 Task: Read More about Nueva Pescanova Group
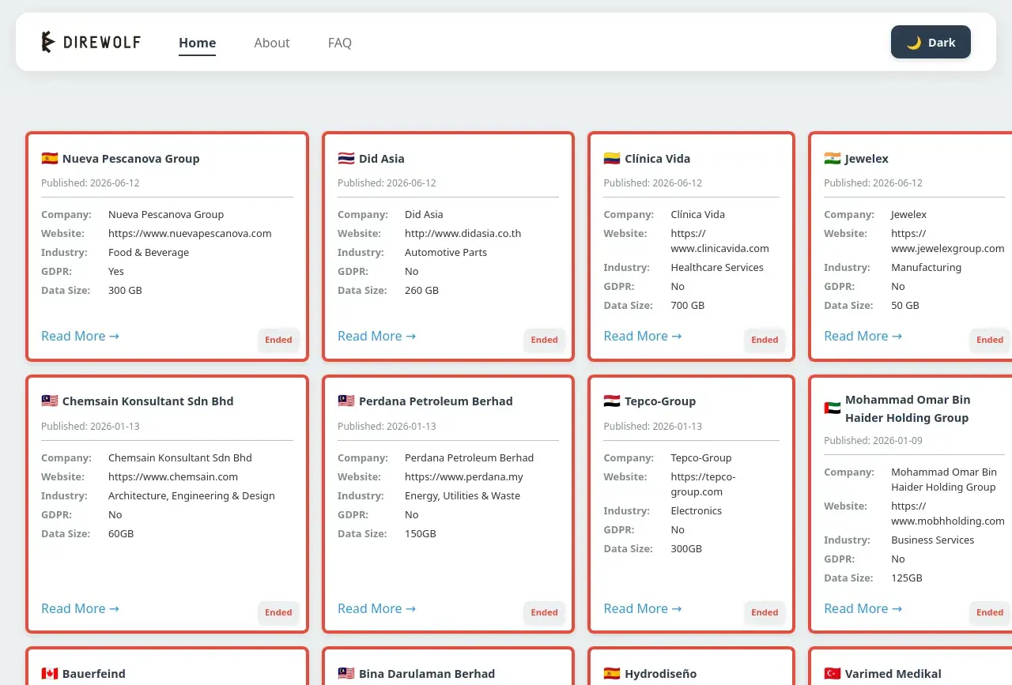(x=80, y=336)
